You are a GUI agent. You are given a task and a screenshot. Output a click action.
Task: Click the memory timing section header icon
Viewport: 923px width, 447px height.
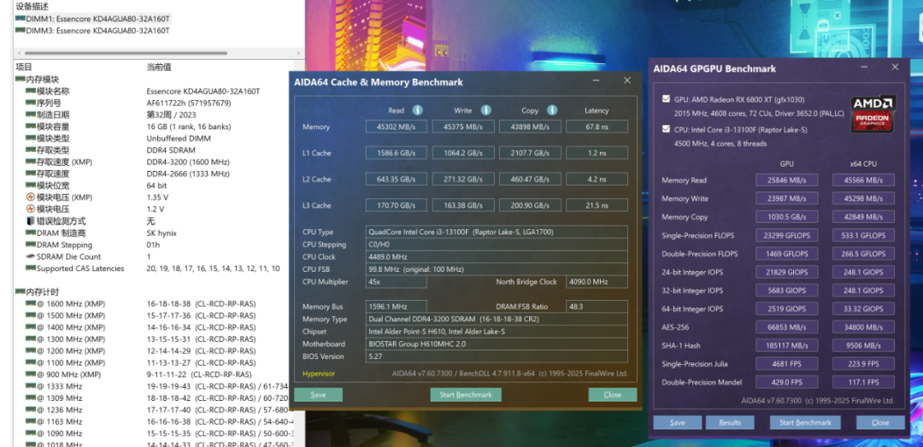click(20, 292)
